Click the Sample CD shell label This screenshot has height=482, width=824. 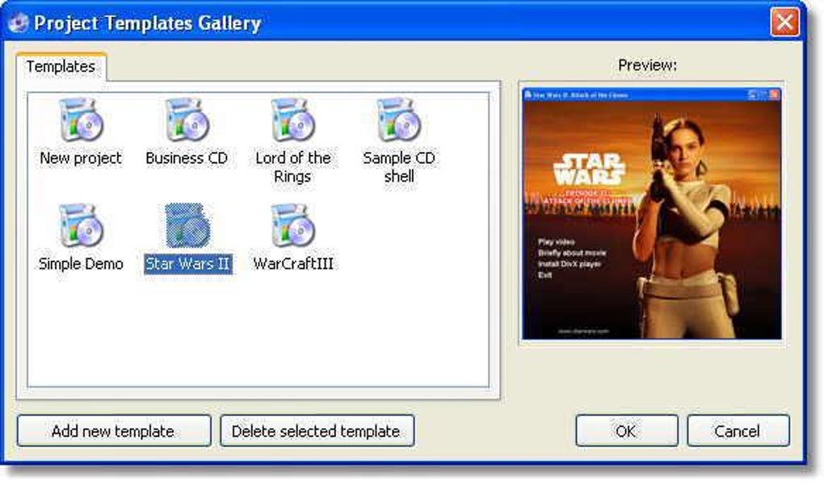point(399,167)
